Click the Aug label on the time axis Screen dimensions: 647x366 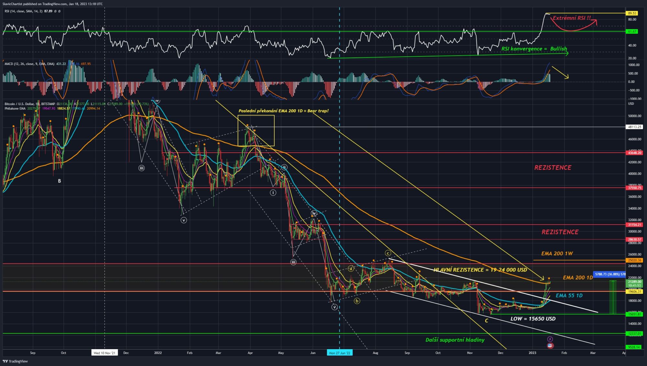[375, 353]
